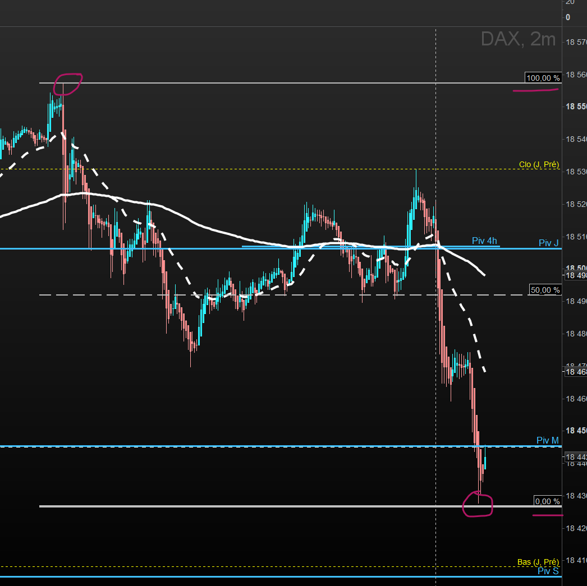The height and width of the screenshot is (586, 587).
Task: Select the 50,00 % Fibonacci level label
Action: click(545, 290)
